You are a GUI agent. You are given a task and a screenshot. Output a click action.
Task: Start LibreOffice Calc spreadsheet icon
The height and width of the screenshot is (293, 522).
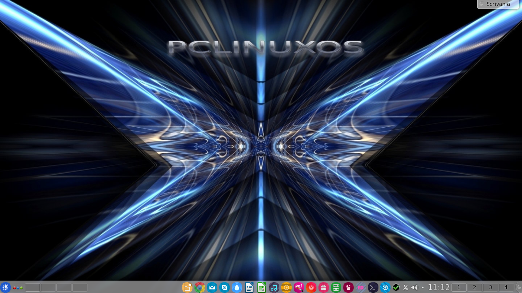pos(262,287)
